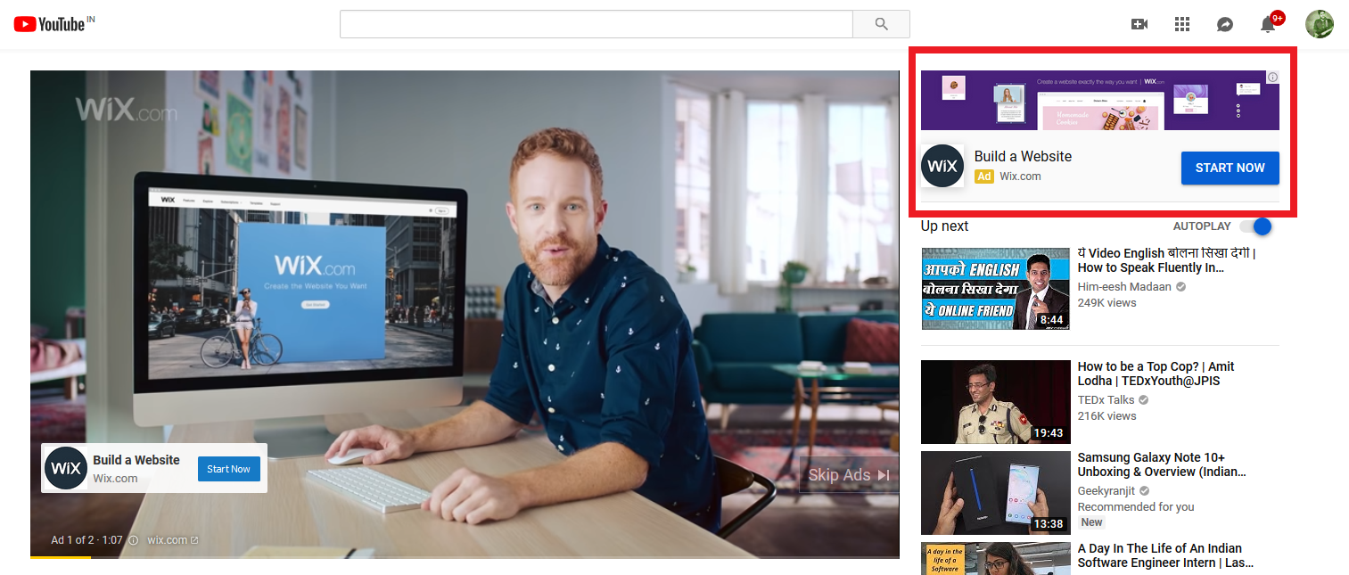
Task: Open the Top Cop TEDx video thumbnail
Action: (995, 402)
